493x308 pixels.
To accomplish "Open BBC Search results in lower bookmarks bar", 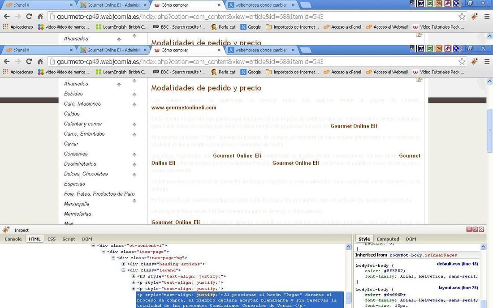I will [179, 72].
